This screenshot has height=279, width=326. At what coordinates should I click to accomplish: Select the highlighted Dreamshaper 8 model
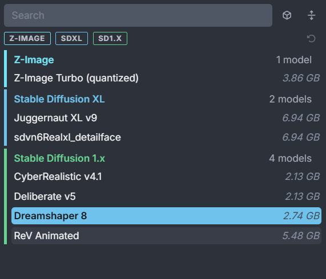166,216
